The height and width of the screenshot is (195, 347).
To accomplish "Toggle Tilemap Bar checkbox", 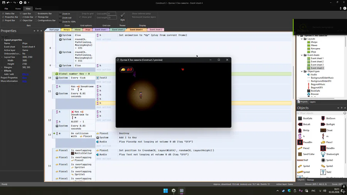I will point(36,17).
